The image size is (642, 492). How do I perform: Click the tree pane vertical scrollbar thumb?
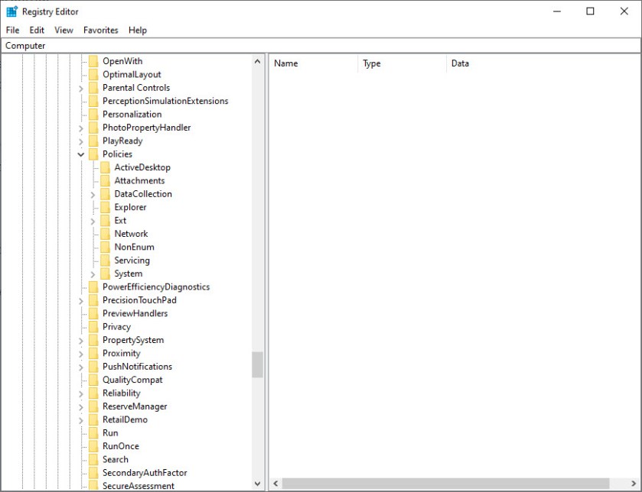[257, 364]
